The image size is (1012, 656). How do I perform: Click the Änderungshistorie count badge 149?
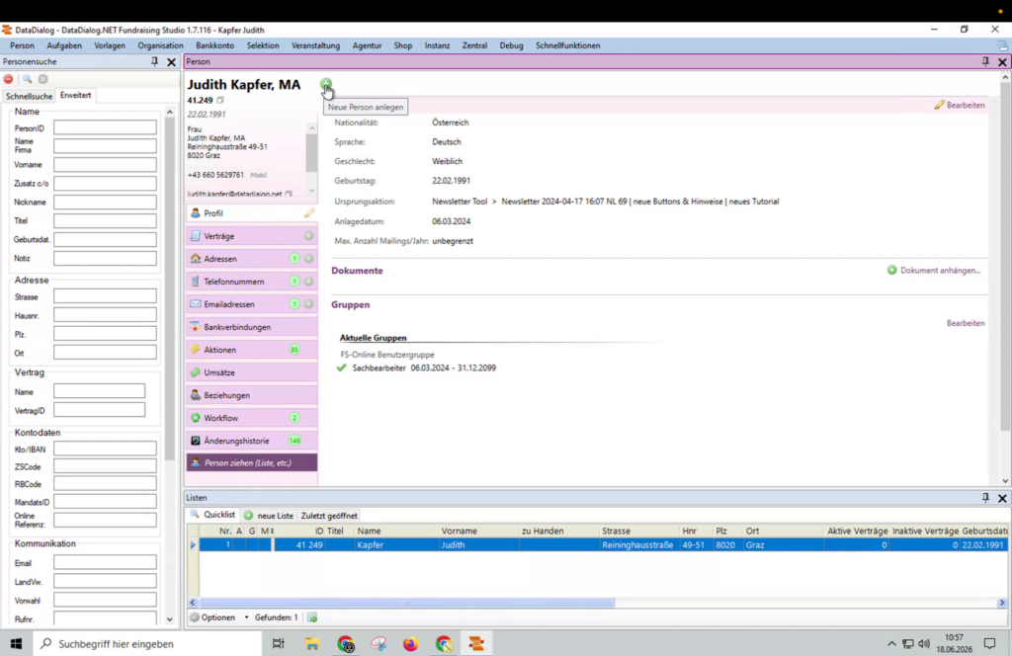(295, 441)
